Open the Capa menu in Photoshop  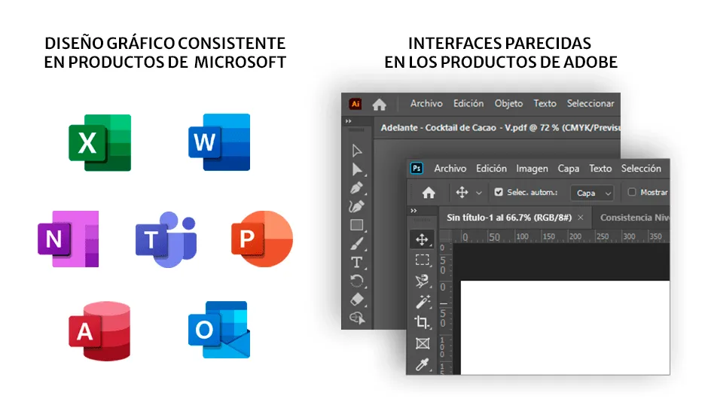click(x=569, y=169)
